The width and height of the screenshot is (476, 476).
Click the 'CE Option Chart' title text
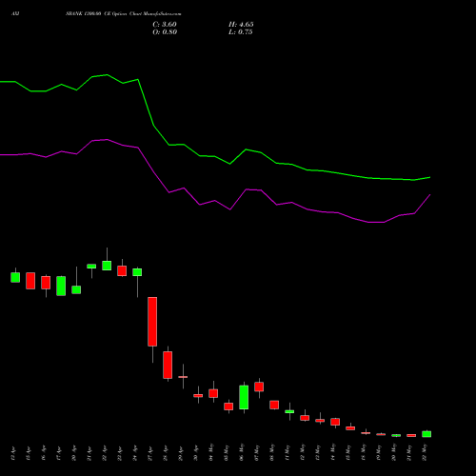[x=123, y=14]
